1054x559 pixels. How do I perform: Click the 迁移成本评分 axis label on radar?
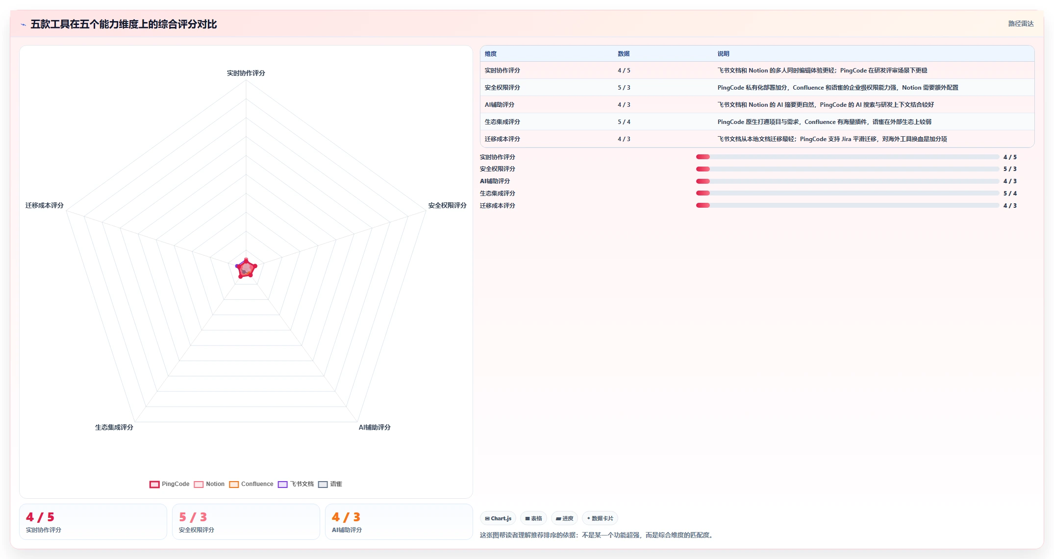point(45,205)
